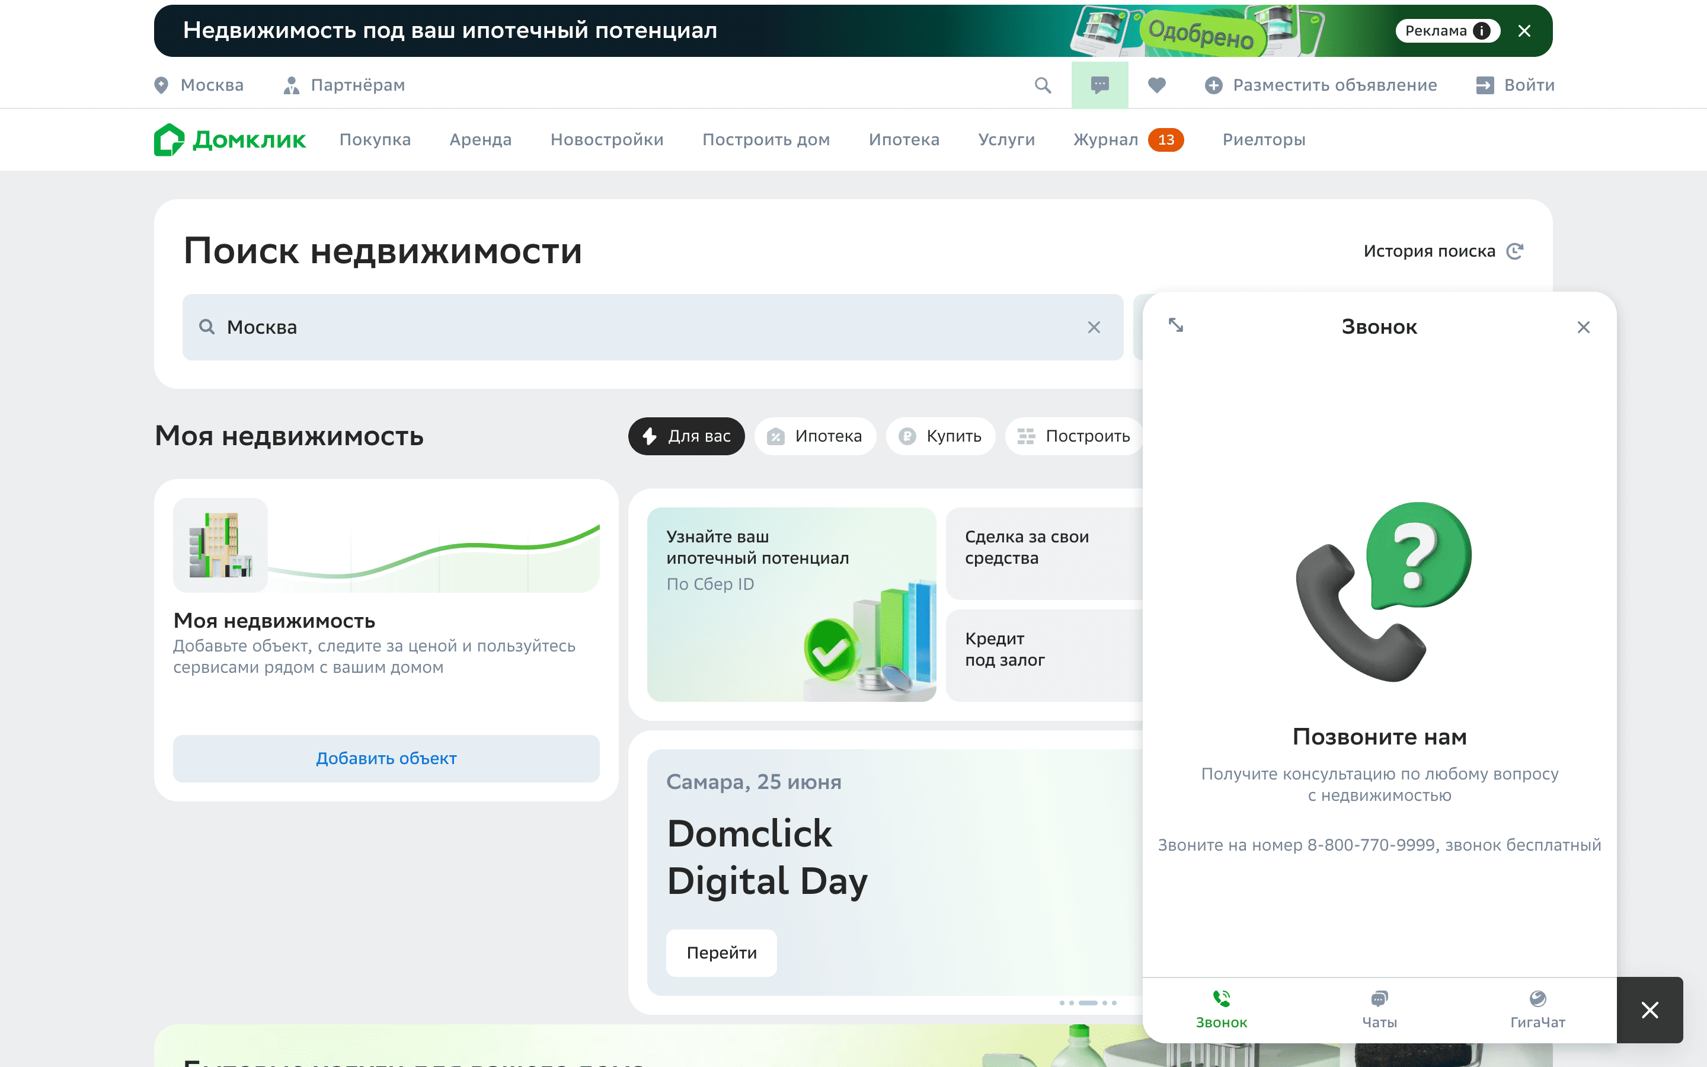
Task: Click Добавить объект button
Action: (x=386, y=759)
